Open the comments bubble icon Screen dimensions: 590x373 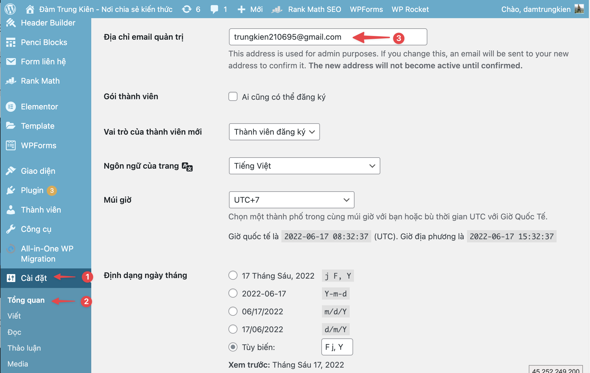(x=214, y=9)
